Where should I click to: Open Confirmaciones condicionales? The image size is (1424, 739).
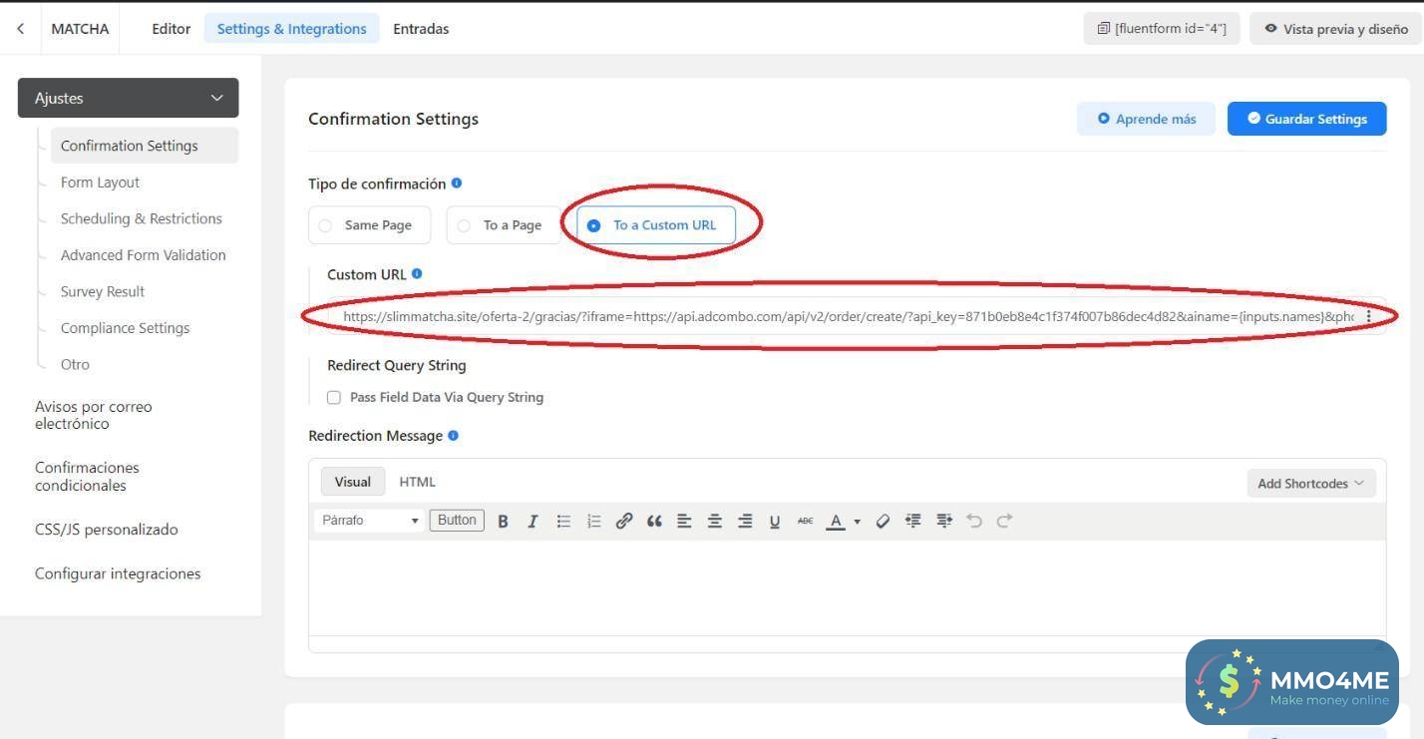pyautogui.click(x=87, y=477)
